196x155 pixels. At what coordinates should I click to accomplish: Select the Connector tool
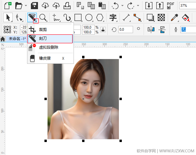click(x=137, y=17)
